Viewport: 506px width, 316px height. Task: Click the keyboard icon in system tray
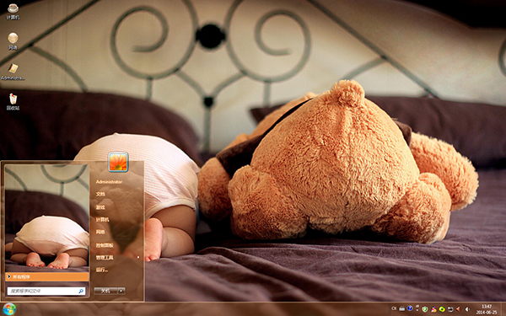tap(401, 308)
